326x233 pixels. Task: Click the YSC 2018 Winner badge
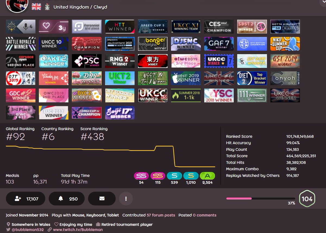click(219, 96)
